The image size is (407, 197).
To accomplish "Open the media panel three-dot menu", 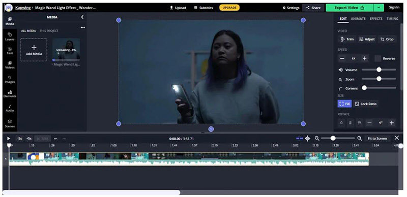I will (83, 27).
